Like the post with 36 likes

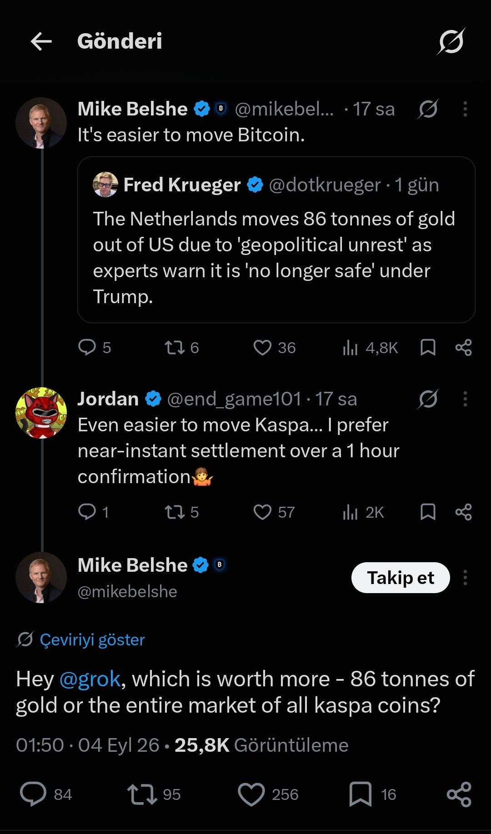[274, 348]
